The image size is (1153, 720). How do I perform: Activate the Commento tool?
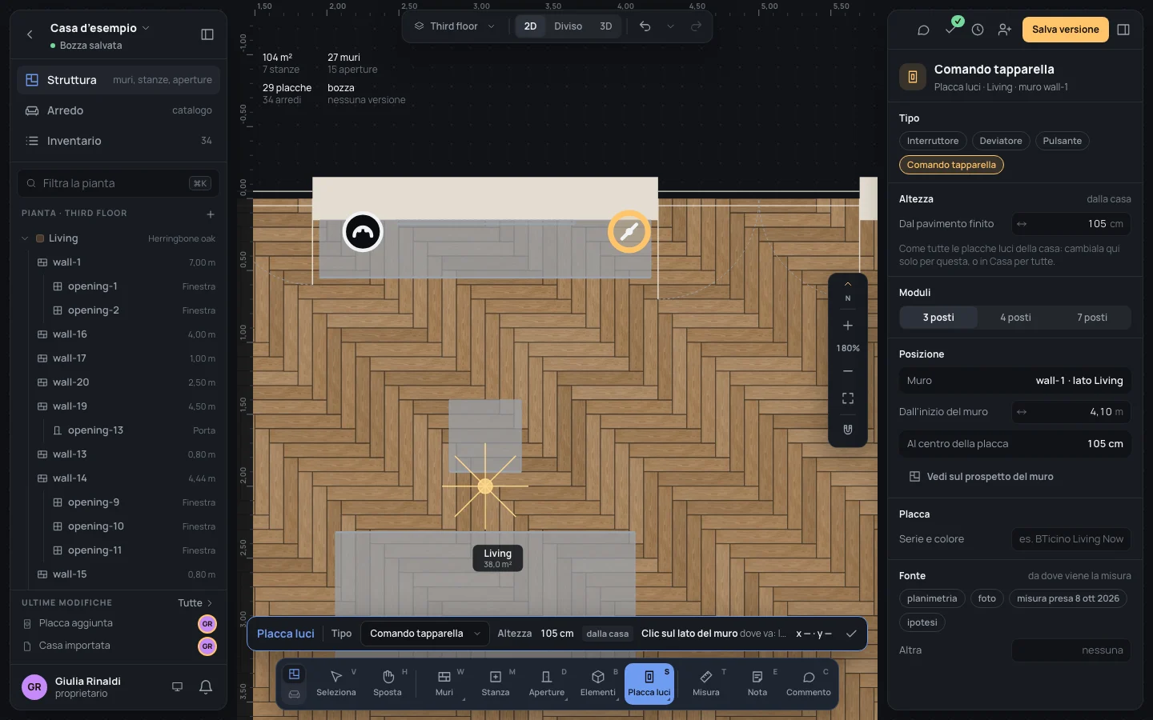tap(809, 684)
